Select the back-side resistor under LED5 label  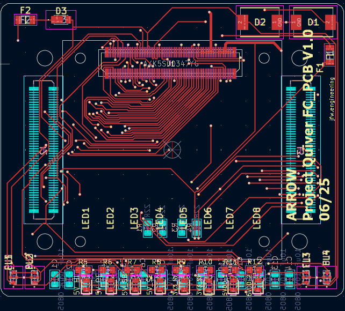coord(182,228)
